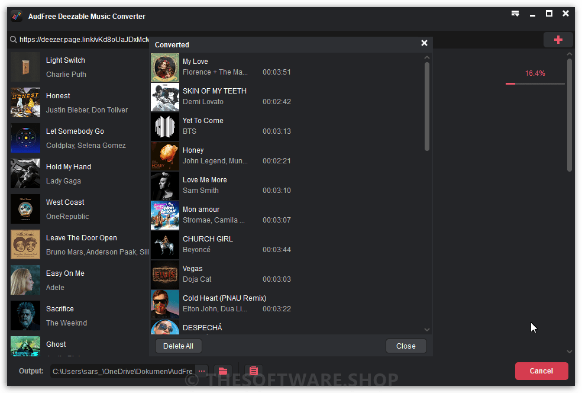Click the 16.4% conversion progress bar
This screenshot has height=393, width=582.
(535, 84)
